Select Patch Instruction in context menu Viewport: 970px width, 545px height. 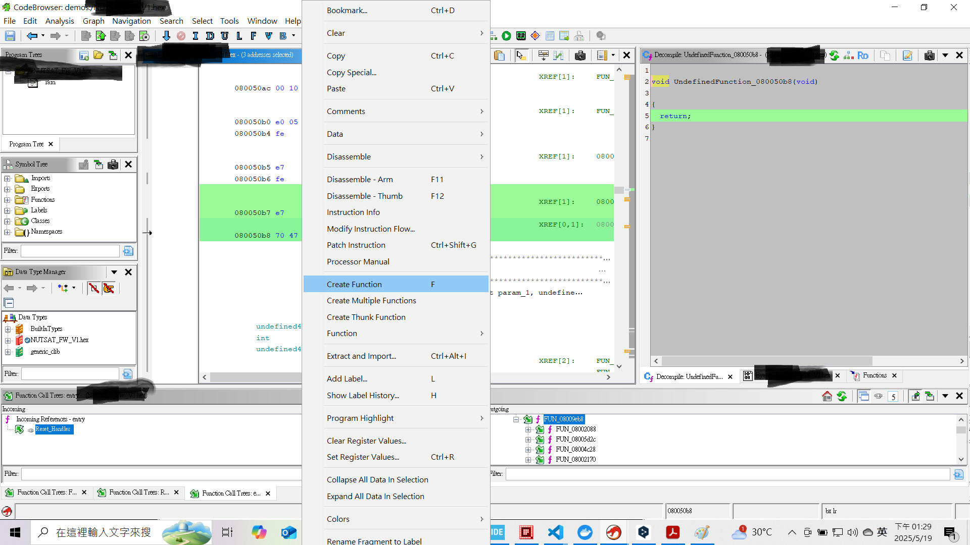396,245
